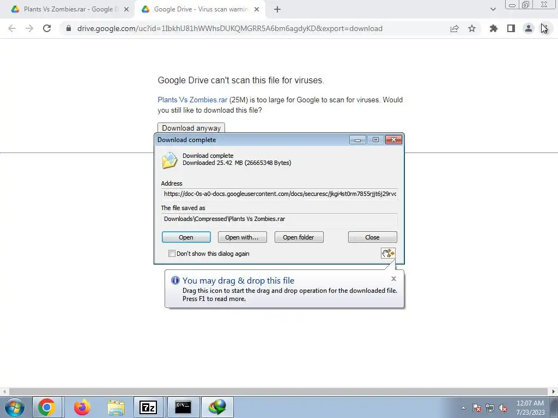Open Command Prompt from taskbar
This screenshot has width=558, height=418.
(183, 407)
